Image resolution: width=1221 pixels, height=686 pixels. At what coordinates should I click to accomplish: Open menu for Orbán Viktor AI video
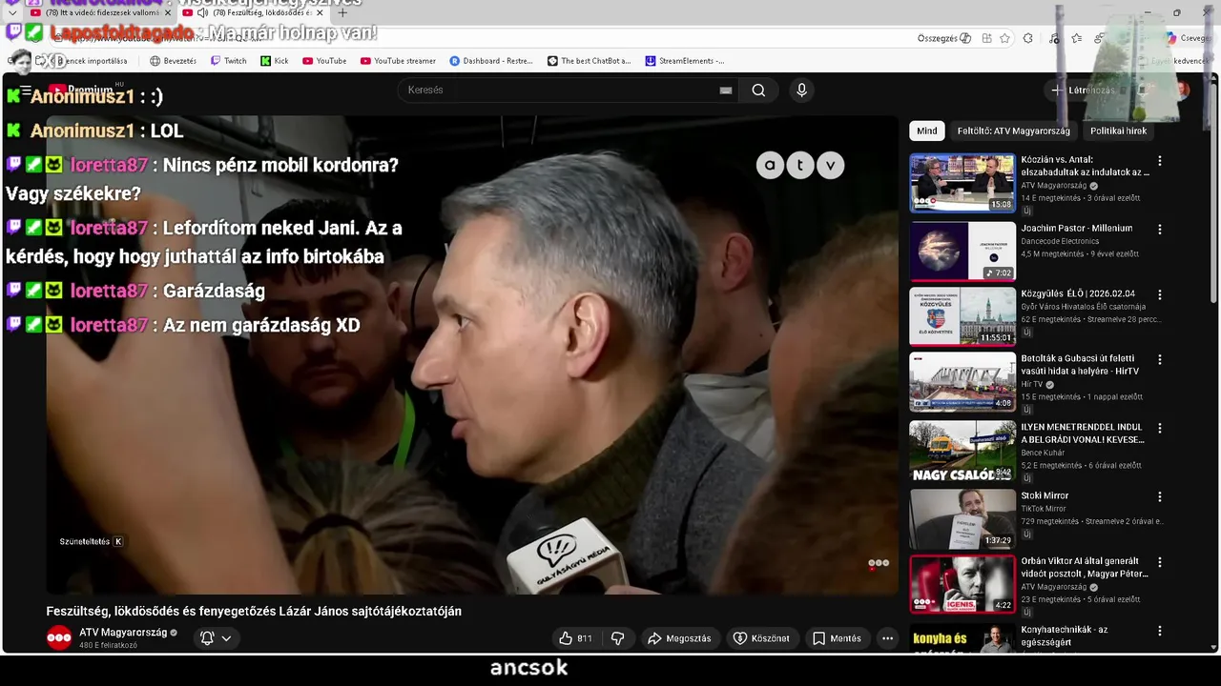1160,563
